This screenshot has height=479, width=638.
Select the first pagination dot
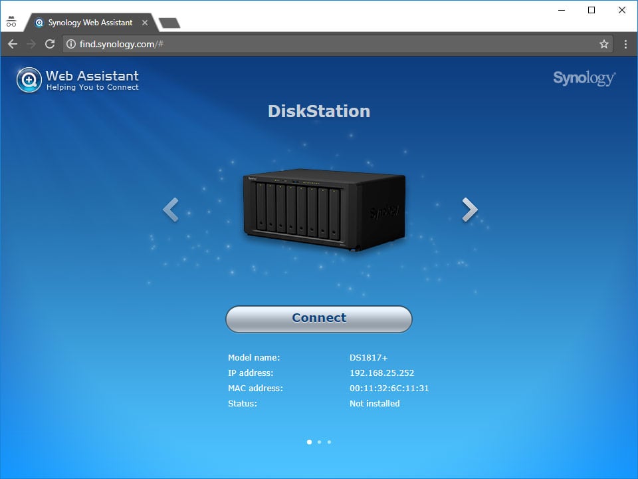pyautogui.click(x=309, y=442)
